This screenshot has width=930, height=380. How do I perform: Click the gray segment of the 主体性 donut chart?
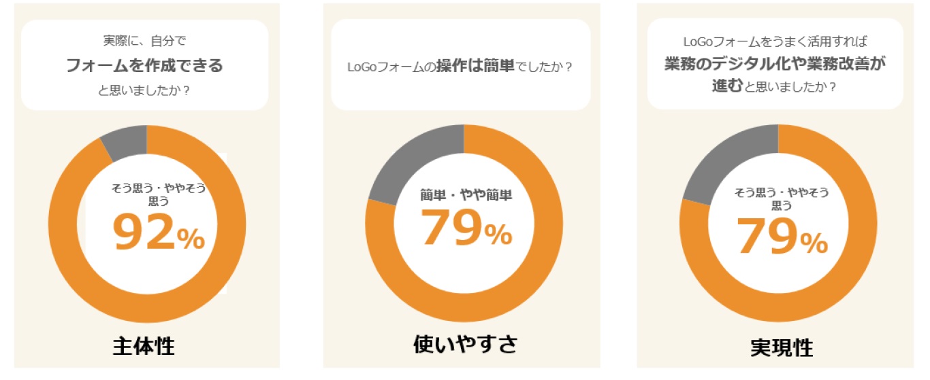tap(127, 141)
